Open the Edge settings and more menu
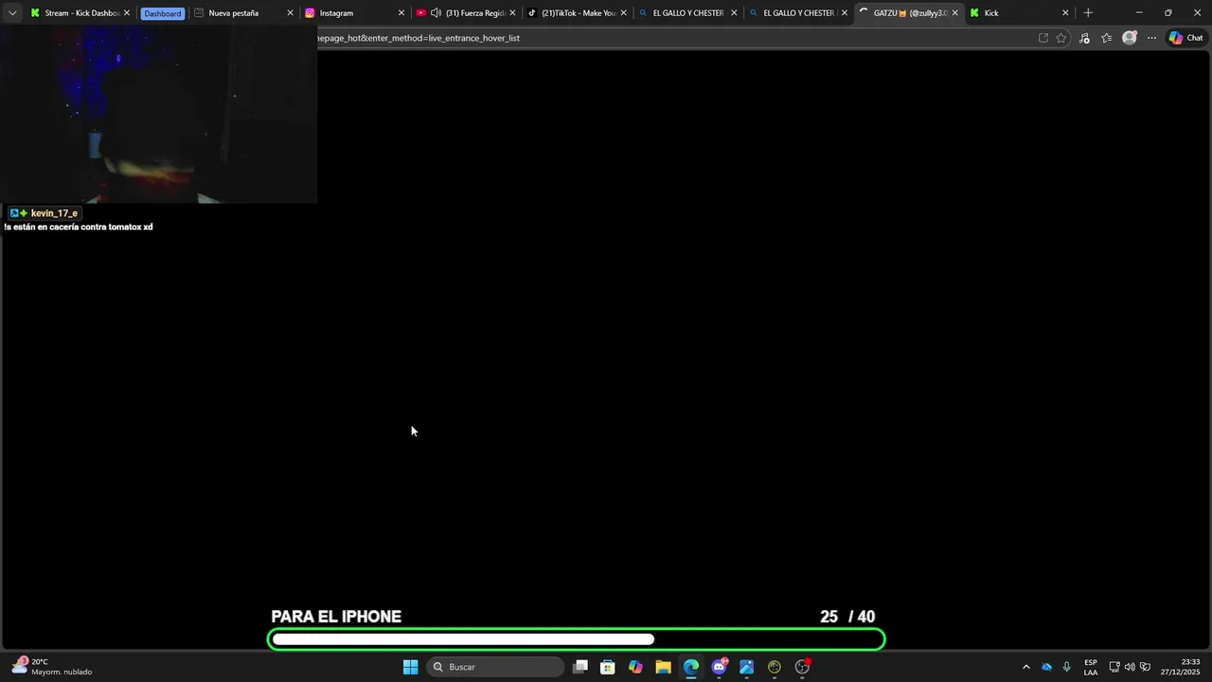1212x682 pixels. pos(1151,38)
